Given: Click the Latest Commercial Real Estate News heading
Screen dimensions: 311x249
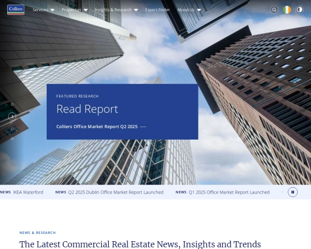Looking at the screenshot, I should pyautogui.click(x=140, y=244).
